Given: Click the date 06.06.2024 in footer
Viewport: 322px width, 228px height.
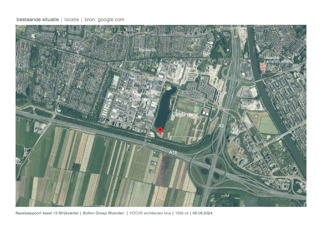Looking at the screenshot, I should pyautogui.click(x=202, y=213).
